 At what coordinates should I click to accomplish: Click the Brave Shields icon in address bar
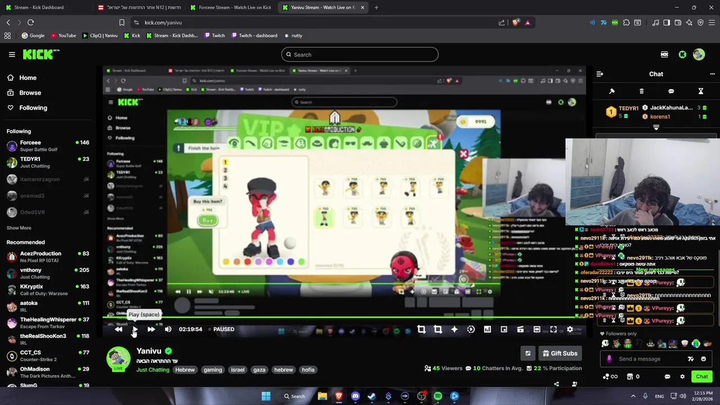coord(515,22)
